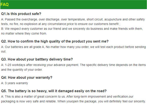Select the Q2 high quality question heading
The image size is (147, 106).
55,41
